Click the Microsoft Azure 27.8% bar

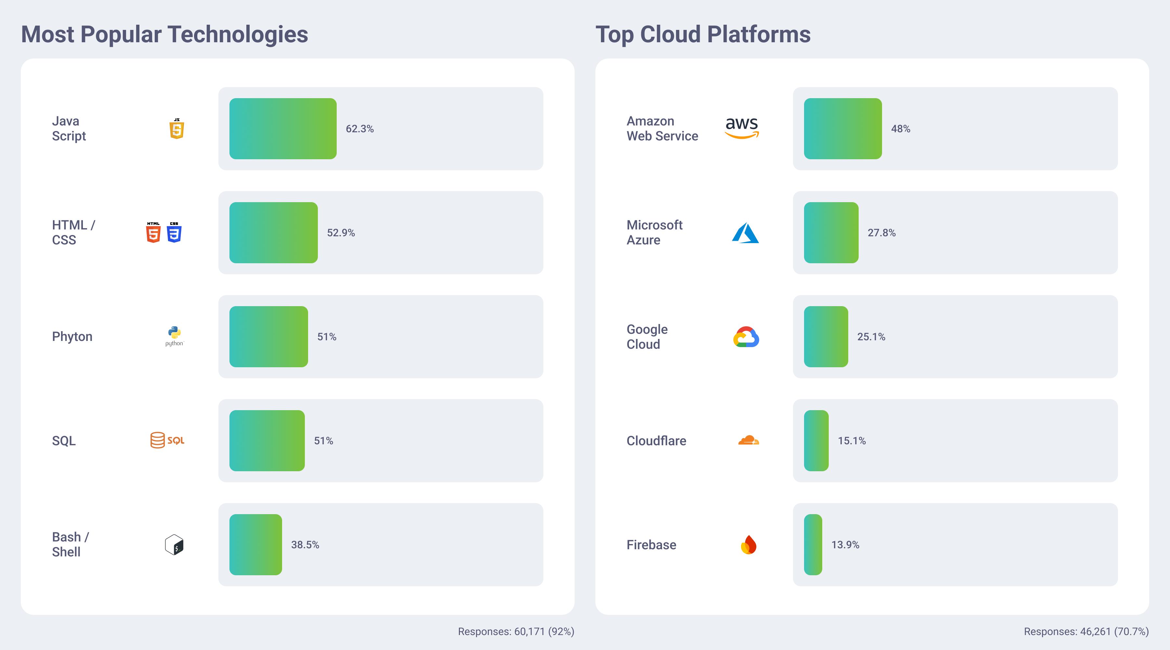point(831,233)
